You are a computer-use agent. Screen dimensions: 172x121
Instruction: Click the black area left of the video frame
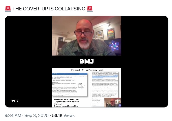pos(28,62)
